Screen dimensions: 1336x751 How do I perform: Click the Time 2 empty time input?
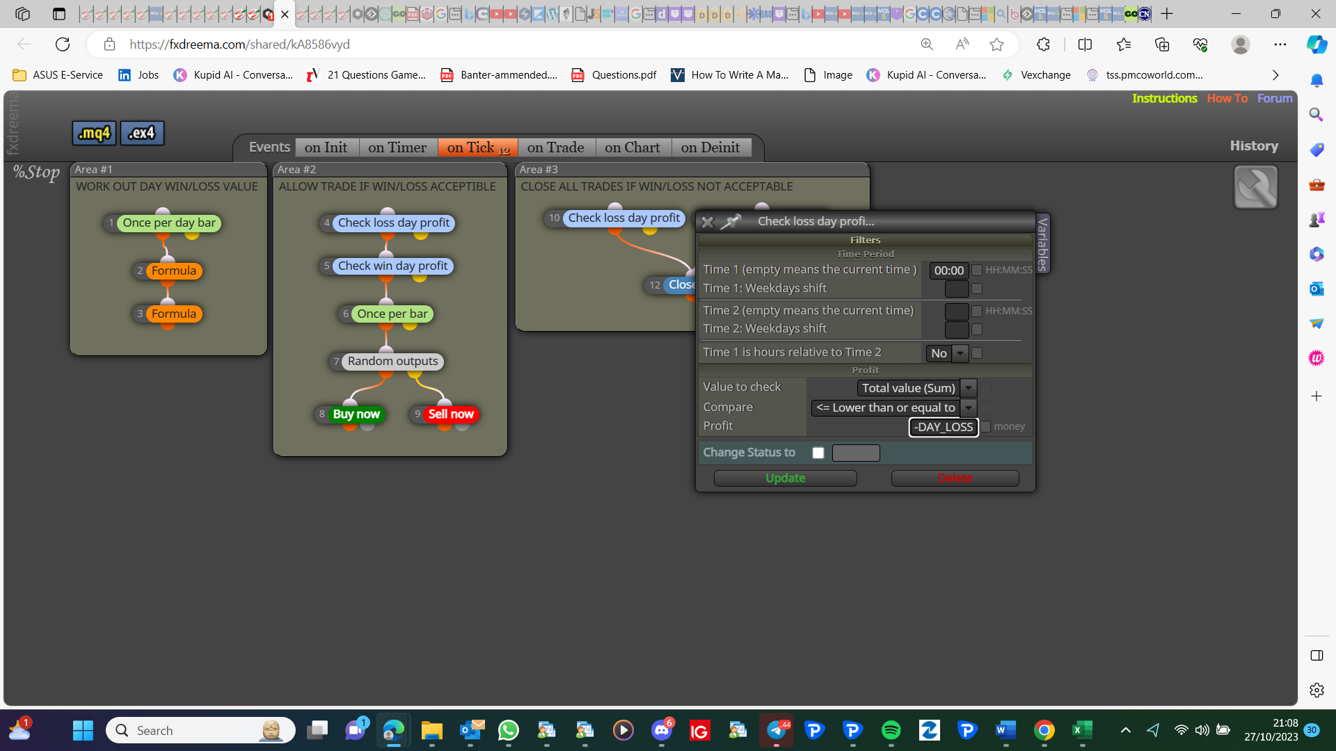pos(957,311)
